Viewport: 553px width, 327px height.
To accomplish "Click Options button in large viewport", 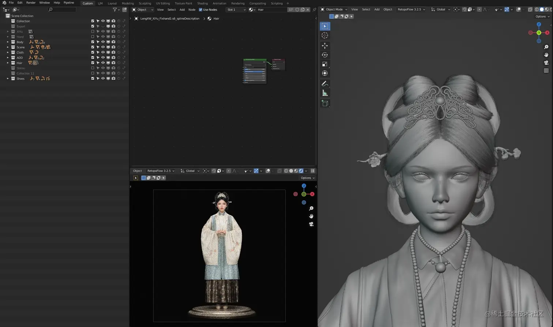I will click(x=542, y=16).
